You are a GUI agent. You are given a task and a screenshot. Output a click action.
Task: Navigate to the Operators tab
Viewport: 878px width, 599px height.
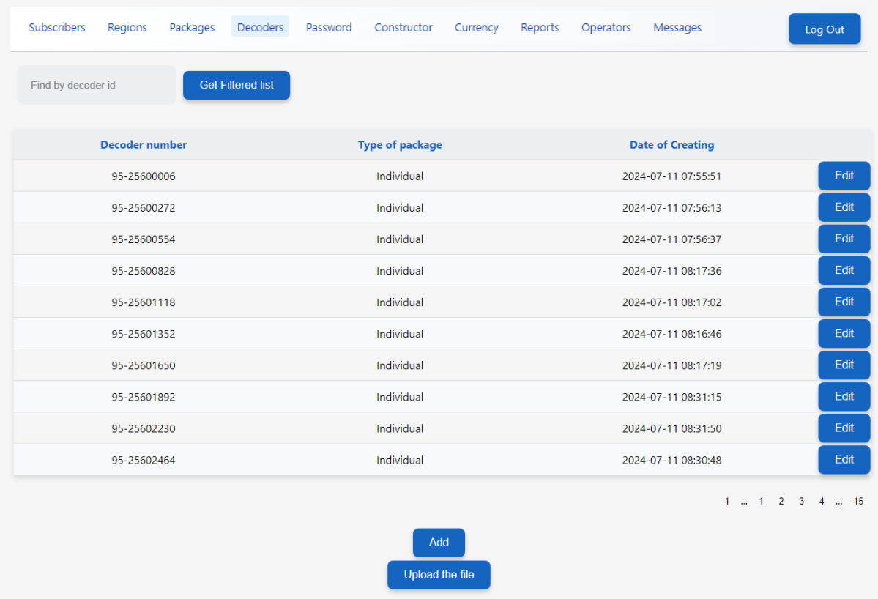606,28
